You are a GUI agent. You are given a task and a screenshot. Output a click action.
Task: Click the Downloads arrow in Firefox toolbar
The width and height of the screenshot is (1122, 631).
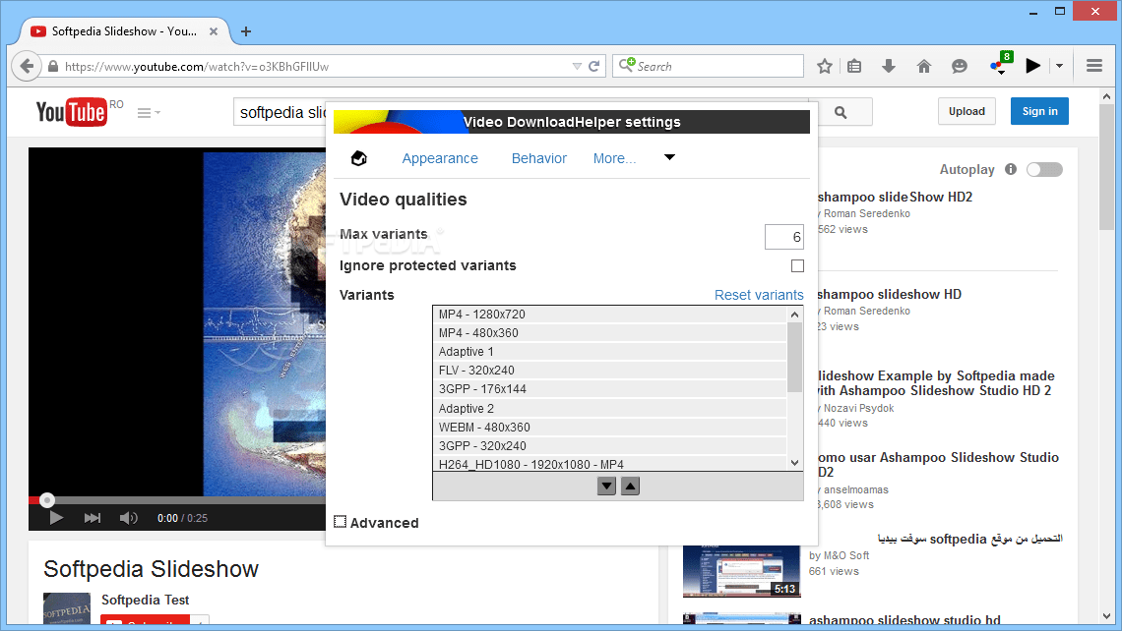889,65
